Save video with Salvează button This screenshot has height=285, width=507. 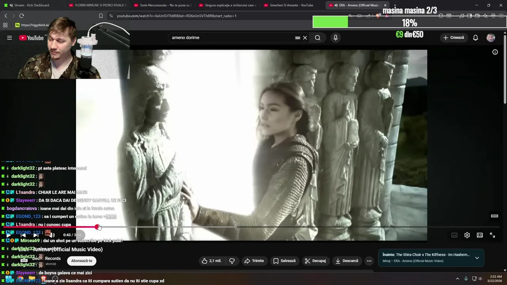[x=284, y=261]
